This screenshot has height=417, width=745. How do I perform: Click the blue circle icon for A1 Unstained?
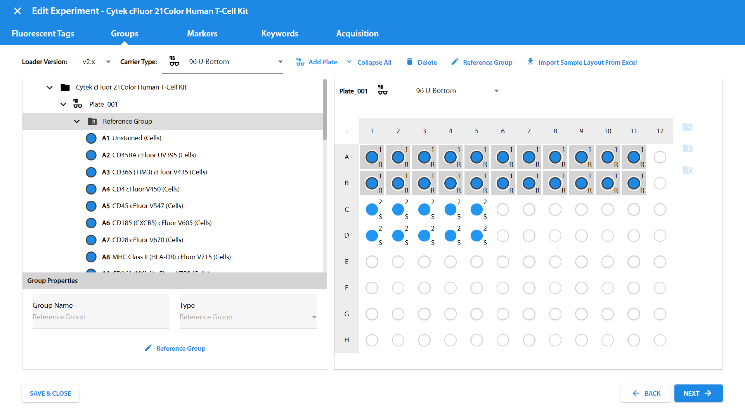point(91,138)
